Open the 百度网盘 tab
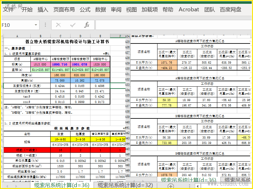Screen dimensions: 253x189 pyautogui.click(x=231, y=9)
